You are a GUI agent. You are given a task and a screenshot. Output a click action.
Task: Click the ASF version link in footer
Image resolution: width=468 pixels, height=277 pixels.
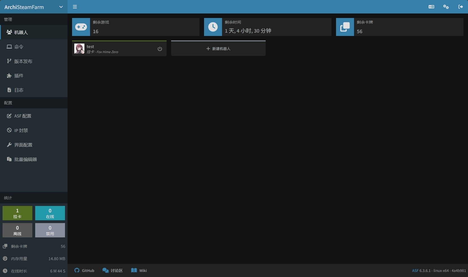tap(415, 271)
